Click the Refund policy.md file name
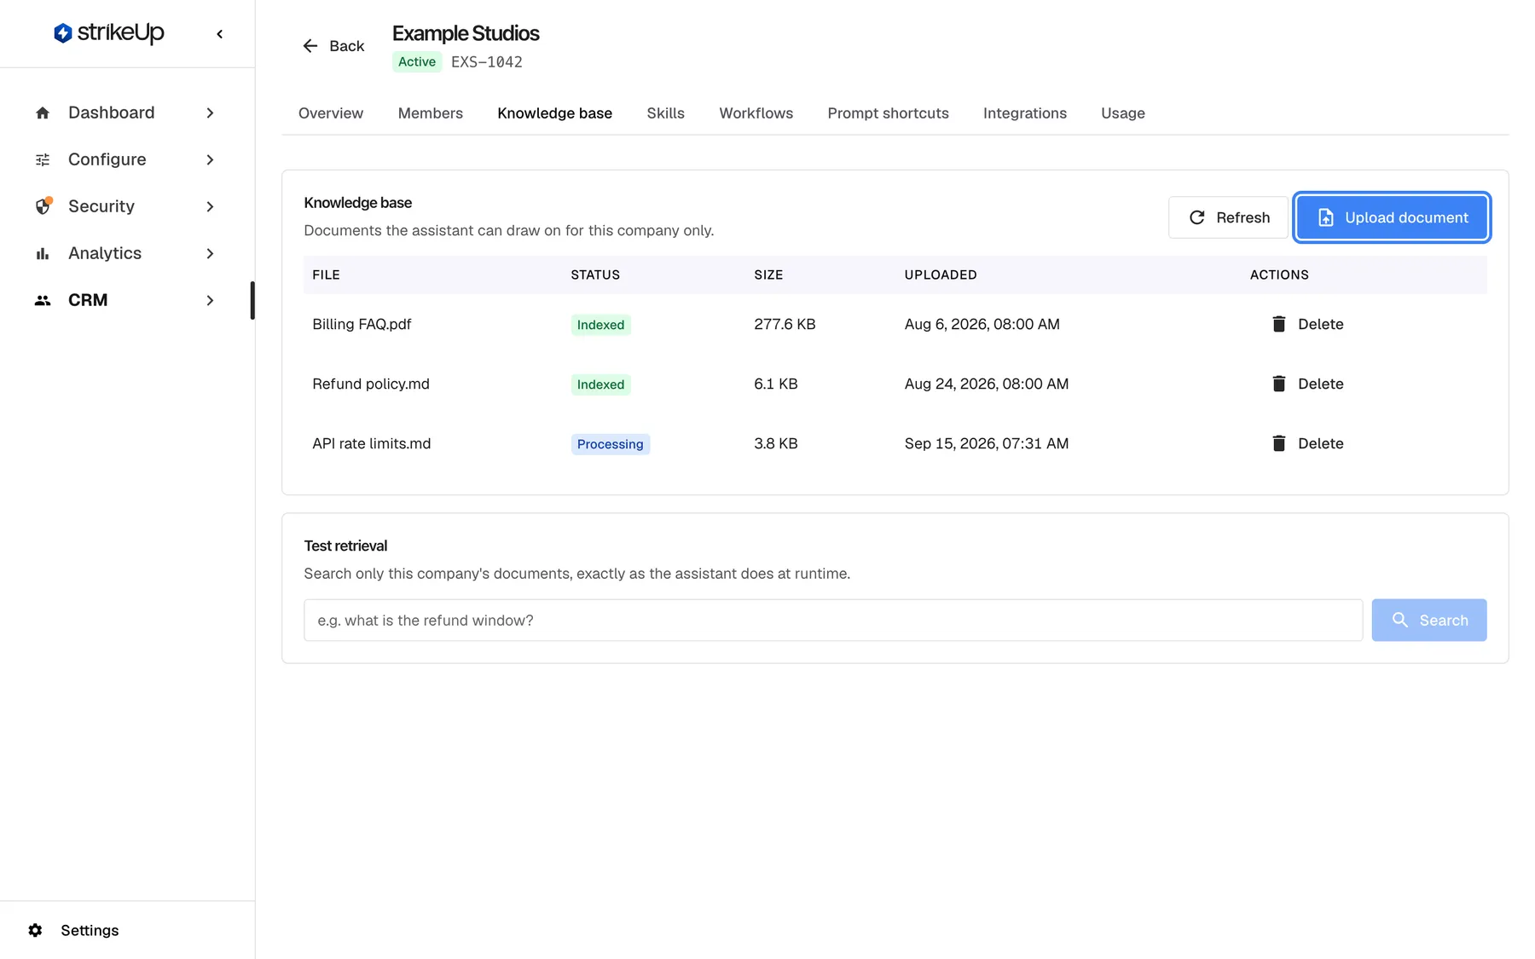The width and height of the screenshot is (1535, 959). click(371, 384)
